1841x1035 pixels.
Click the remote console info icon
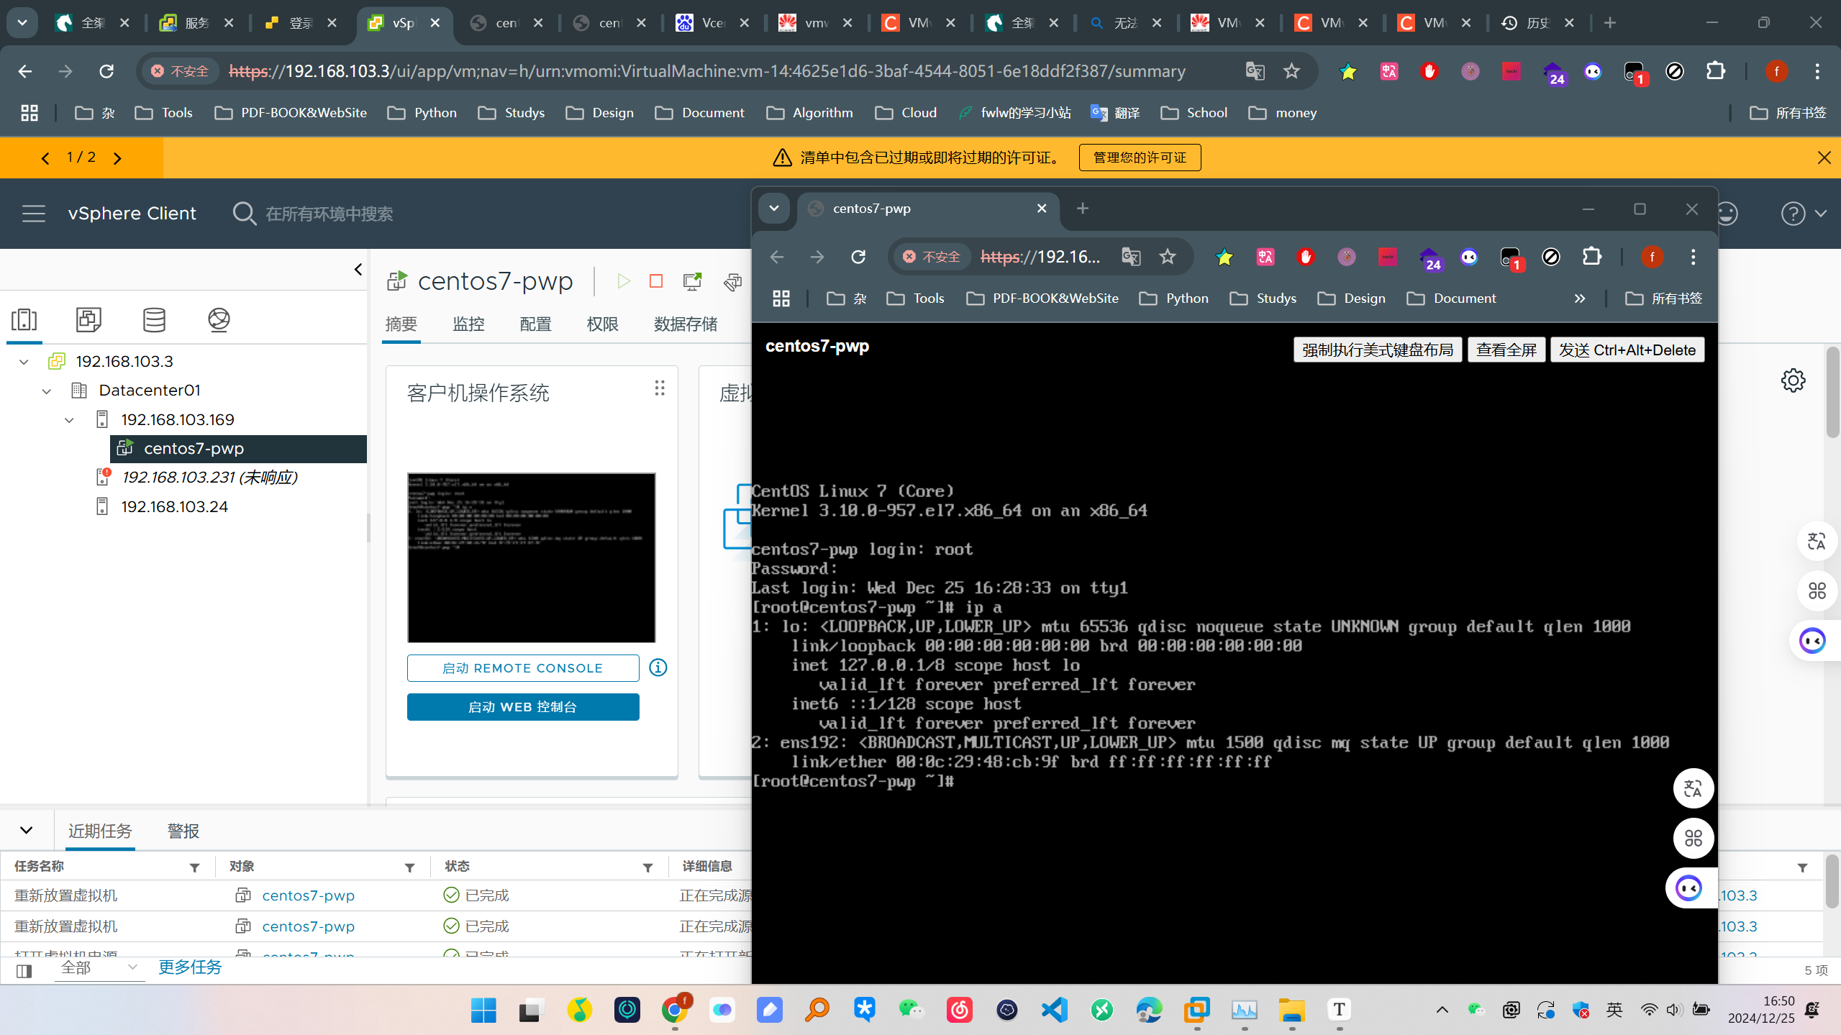658,667
